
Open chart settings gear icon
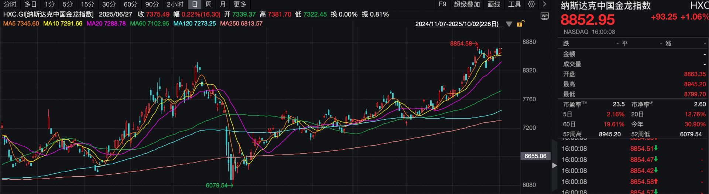531,4
